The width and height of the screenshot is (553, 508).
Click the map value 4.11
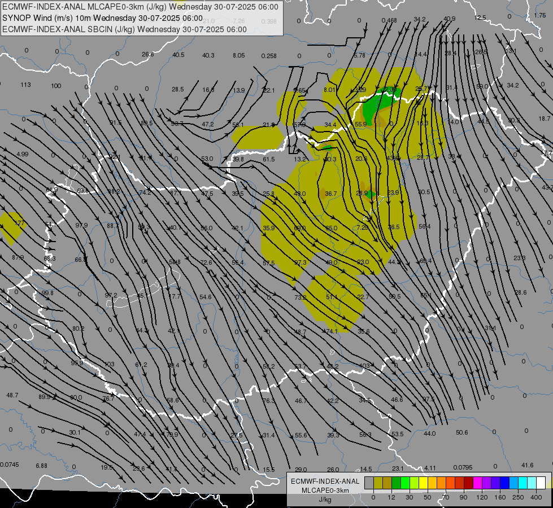coord(430,468)
